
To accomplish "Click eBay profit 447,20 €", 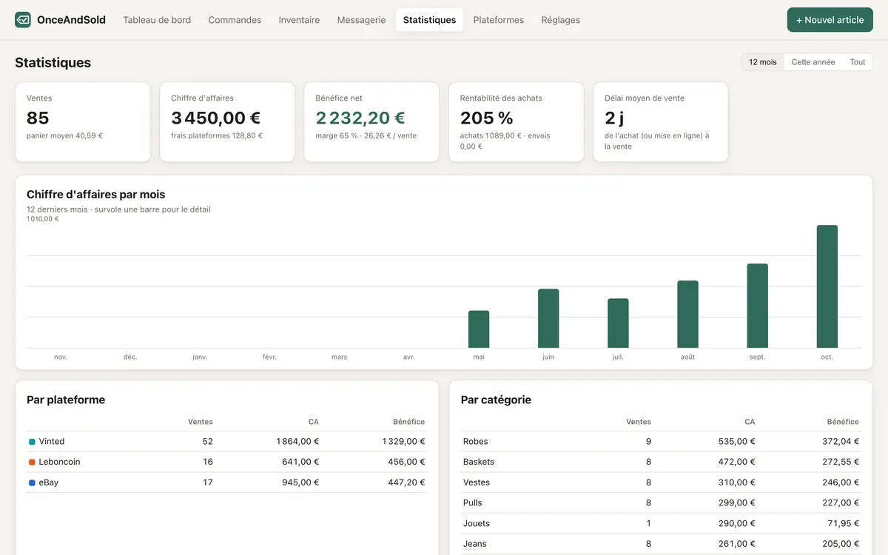I will [x=406, y=482].
